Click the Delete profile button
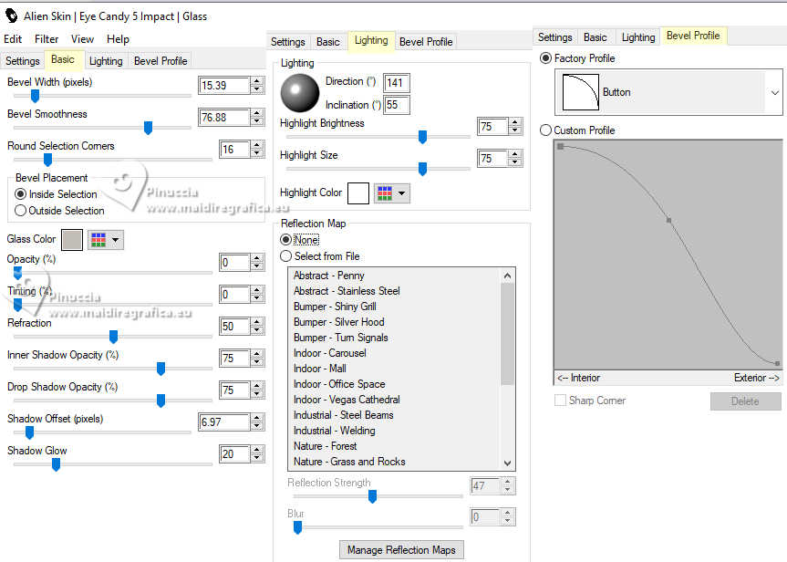Image resolution: width=787 pixels, height=562 pixels. click(745, 401)
